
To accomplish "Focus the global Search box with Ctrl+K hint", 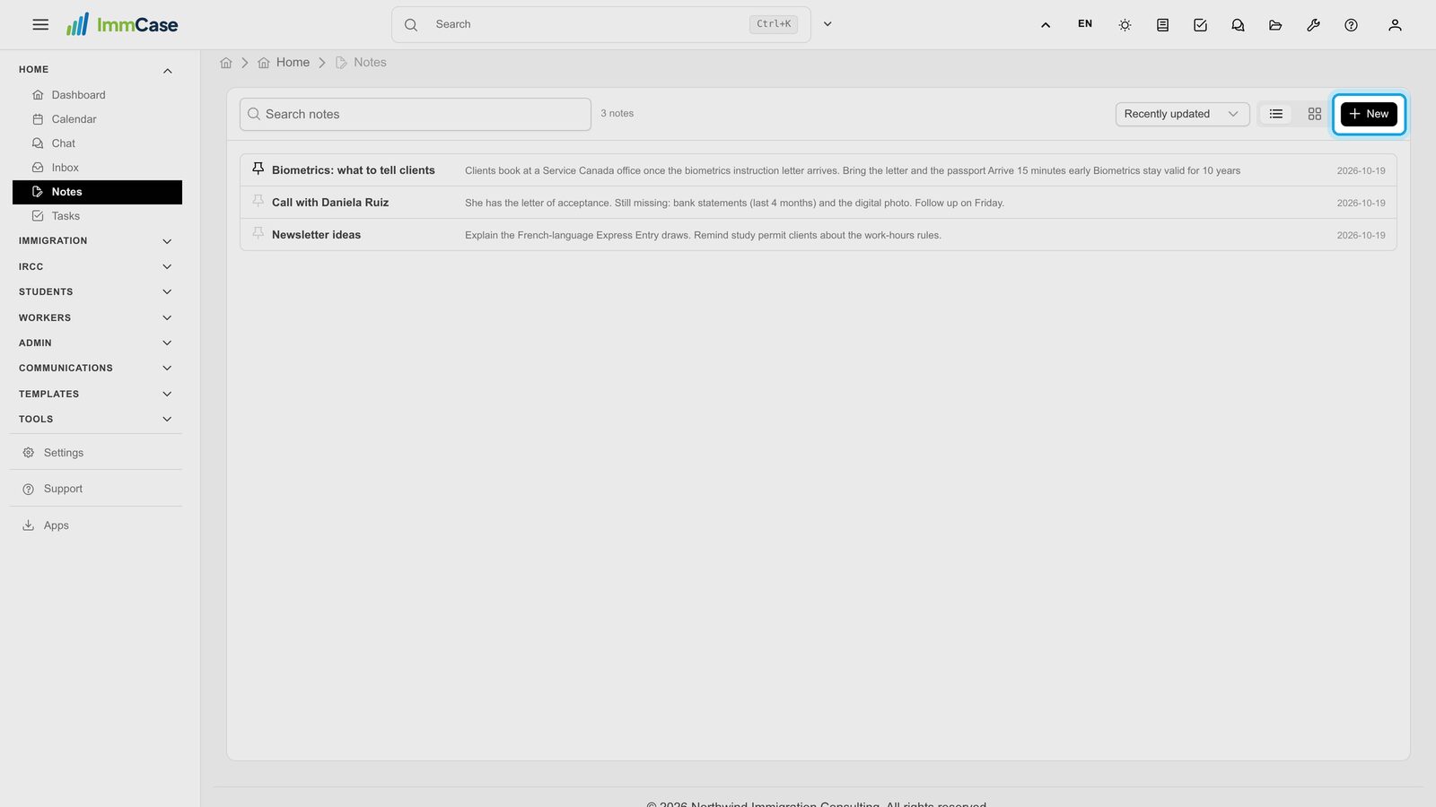I will click(x=601, y=24).
